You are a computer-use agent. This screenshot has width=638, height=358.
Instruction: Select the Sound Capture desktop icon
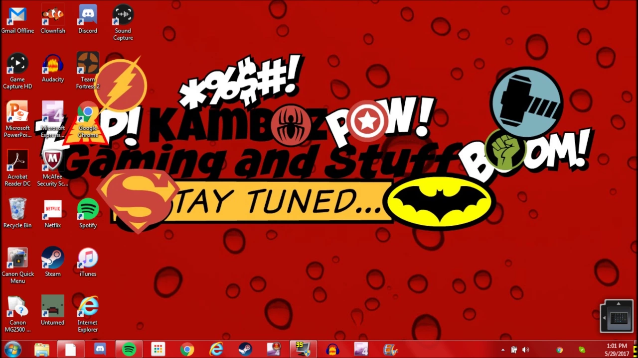[123, 23]
